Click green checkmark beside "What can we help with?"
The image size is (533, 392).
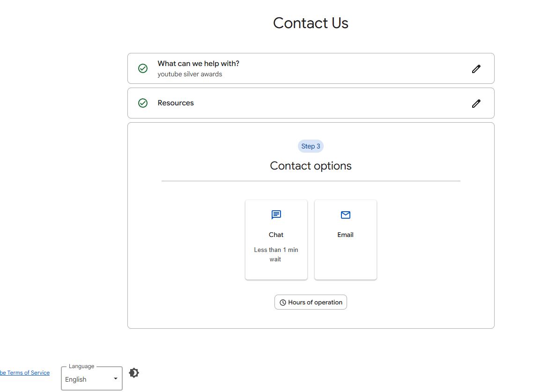tap(143, 68)
